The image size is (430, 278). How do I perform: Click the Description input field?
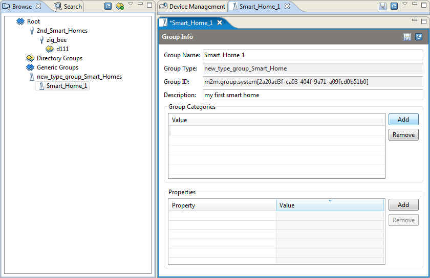[313, 95]
